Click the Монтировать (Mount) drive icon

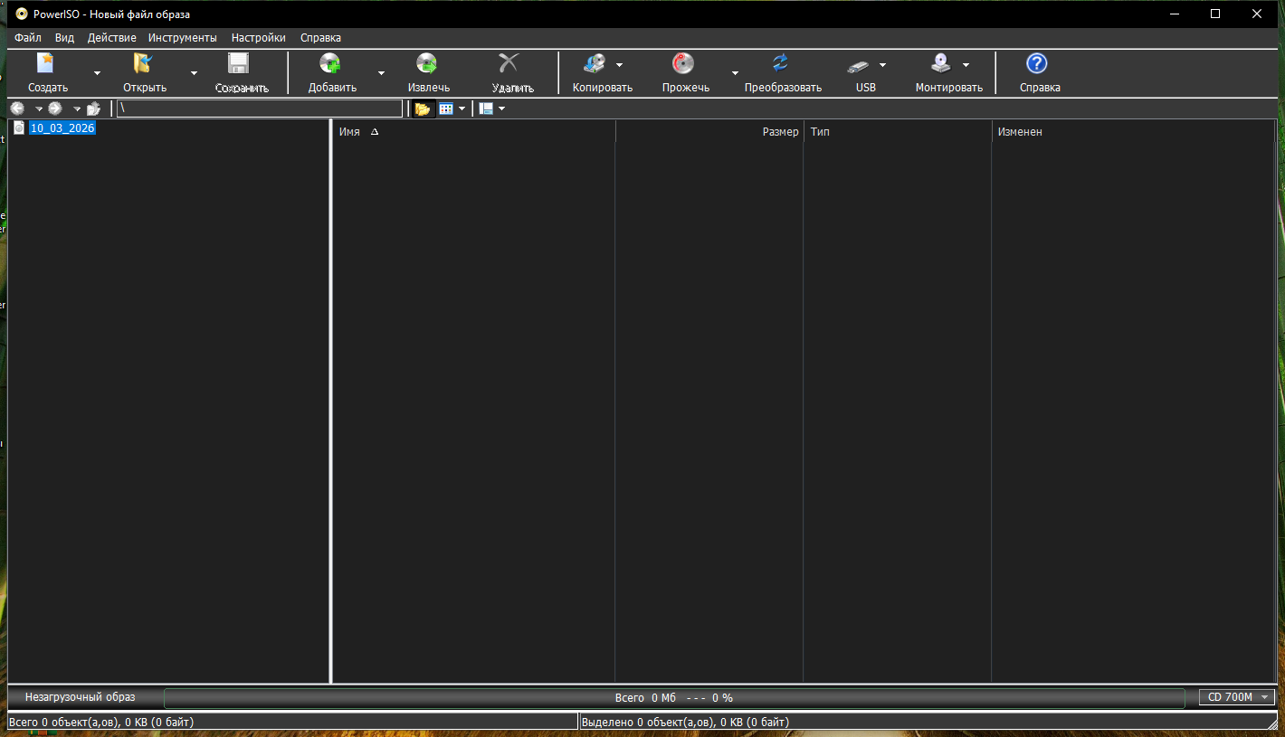point(941,64)
